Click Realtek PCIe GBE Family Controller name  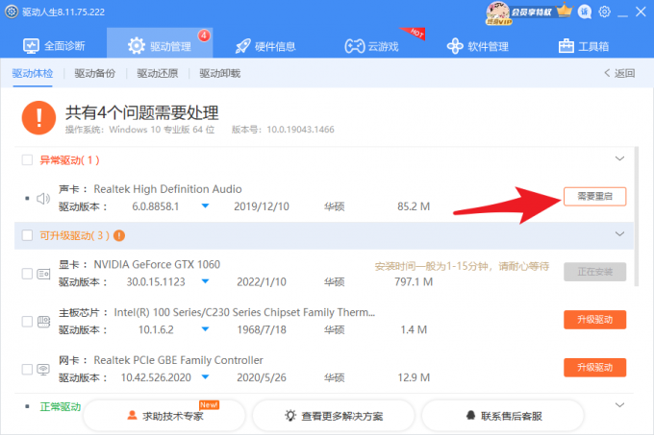click(179, 360)
